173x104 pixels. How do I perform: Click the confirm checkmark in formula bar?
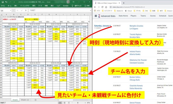pyautogui.click(x=22, y=10)
